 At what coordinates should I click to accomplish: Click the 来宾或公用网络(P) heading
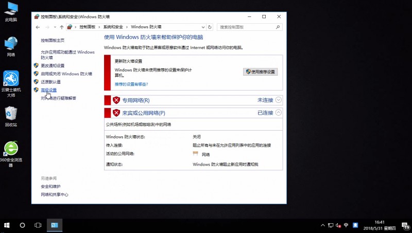[x=144, y=113]
